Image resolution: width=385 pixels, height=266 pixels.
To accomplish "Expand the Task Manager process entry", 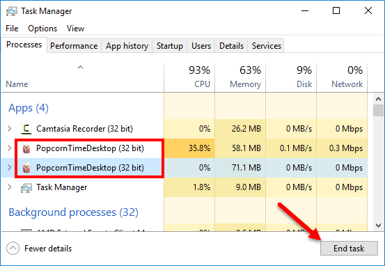I will [x=10, y=187].
